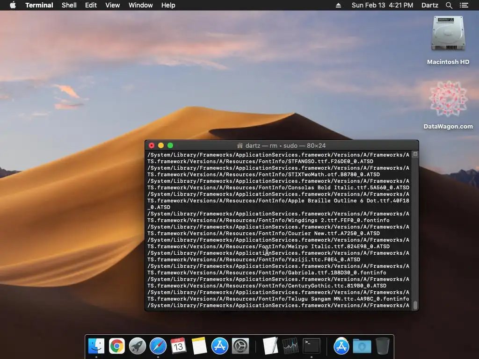479x359 pixels.
Task: Click the Apple Braille Outline 6 Dot line
Action: tap(278, 201)
